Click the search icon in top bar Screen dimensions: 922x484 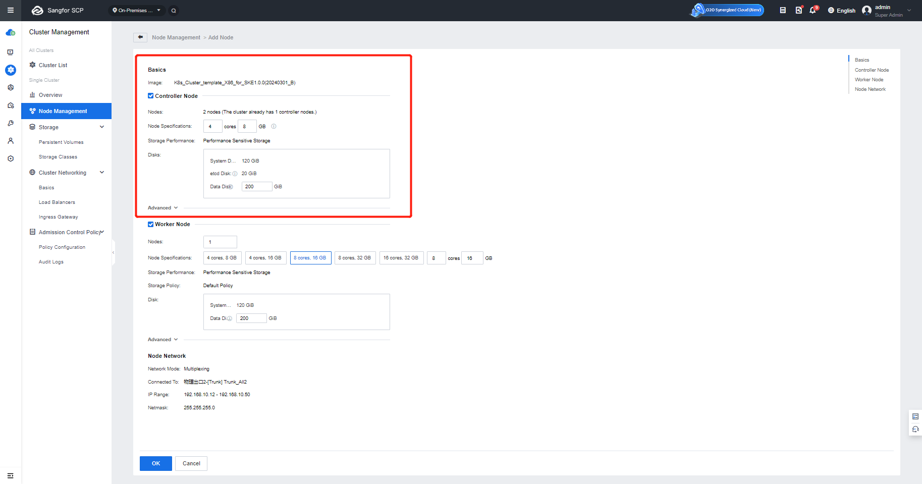pos(174,10)
